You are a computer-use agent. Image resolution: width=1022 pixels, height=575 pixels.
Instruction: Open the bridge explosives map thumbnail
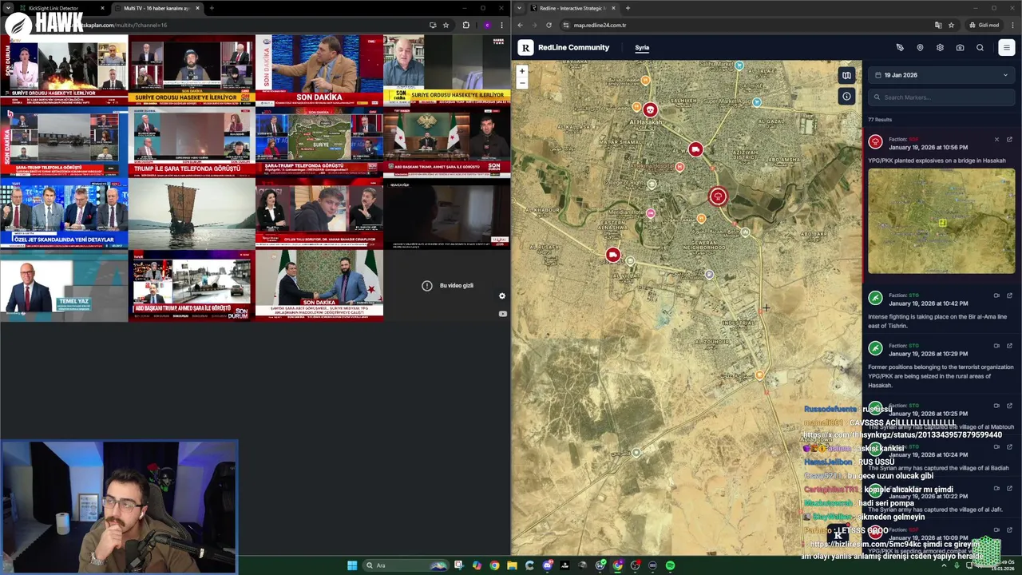[941, 220]
